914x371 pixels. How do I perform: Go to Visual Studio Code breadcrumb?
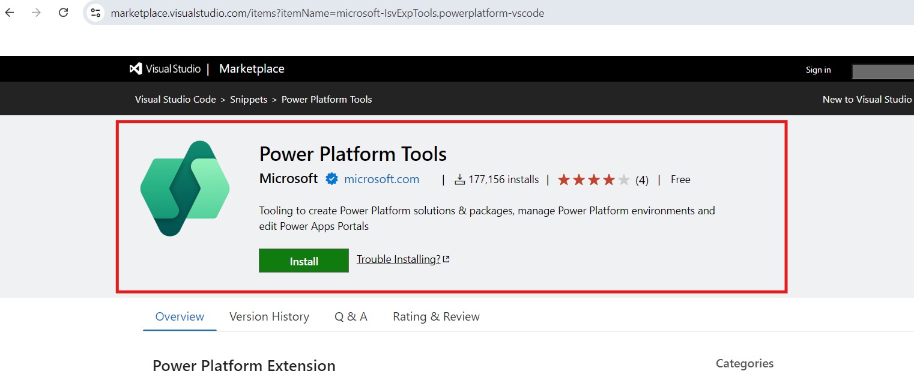(175, 100)
